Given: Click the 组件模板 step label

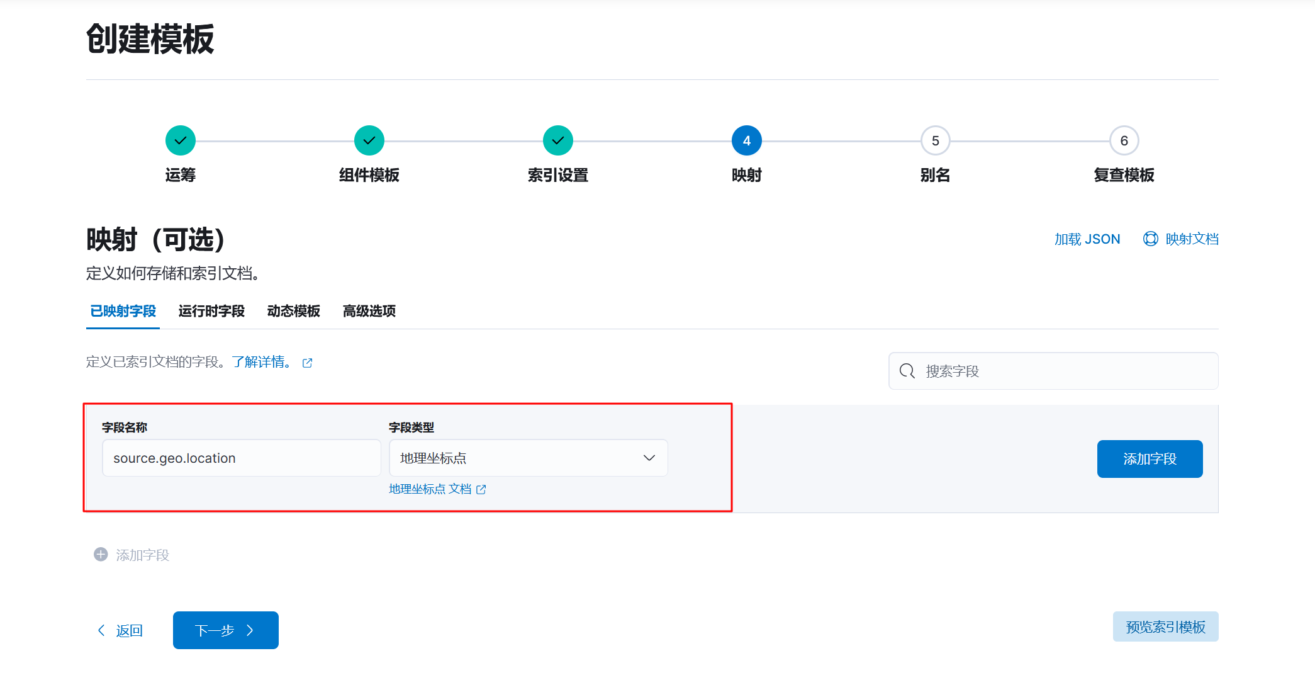Looking at the screenshot, I should [x=369, y=175].
